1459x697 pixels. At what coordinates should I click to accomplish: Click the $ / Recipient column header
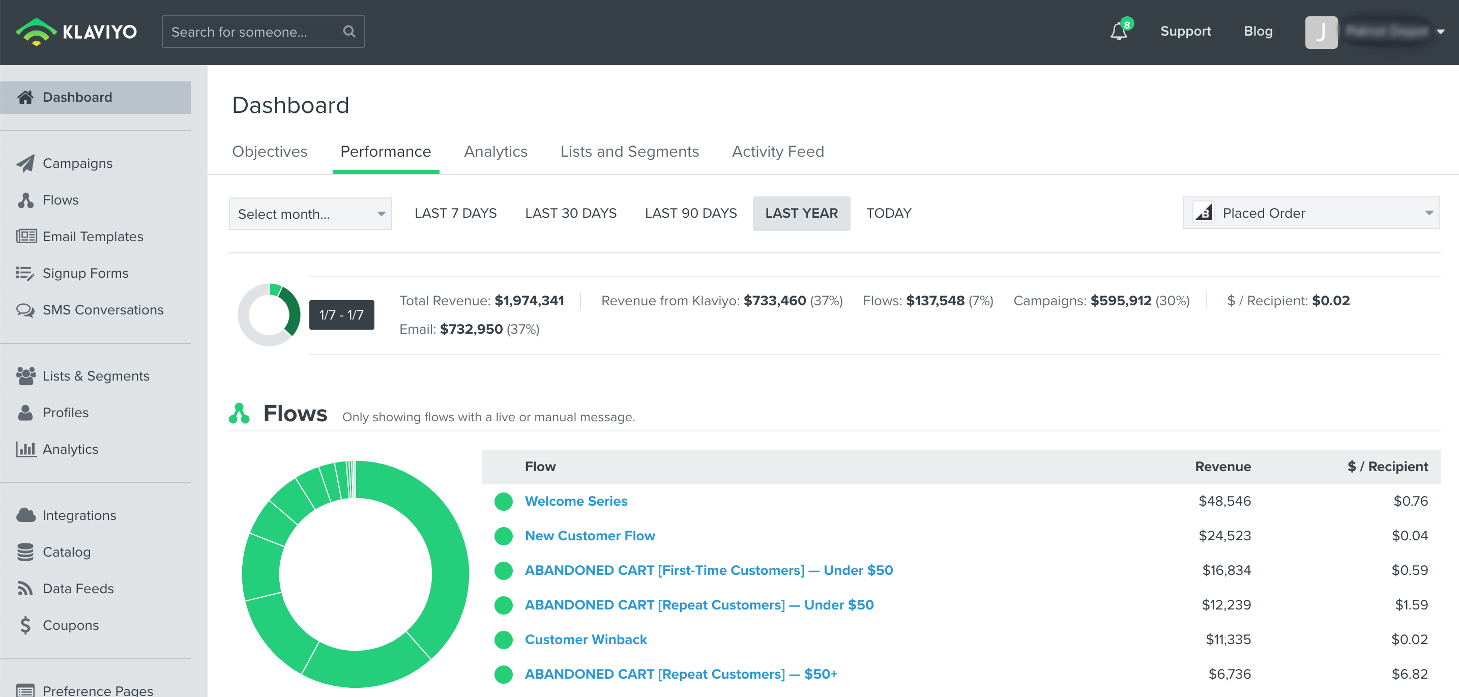pyautogui.click(x=1388, y=467)
